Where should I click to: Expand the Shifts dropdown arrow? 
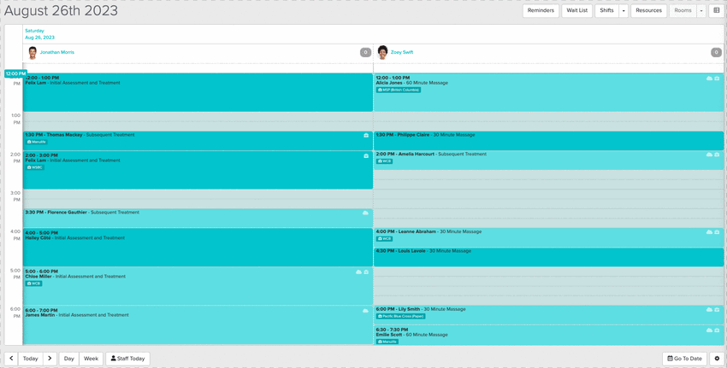tap(624, 11)
